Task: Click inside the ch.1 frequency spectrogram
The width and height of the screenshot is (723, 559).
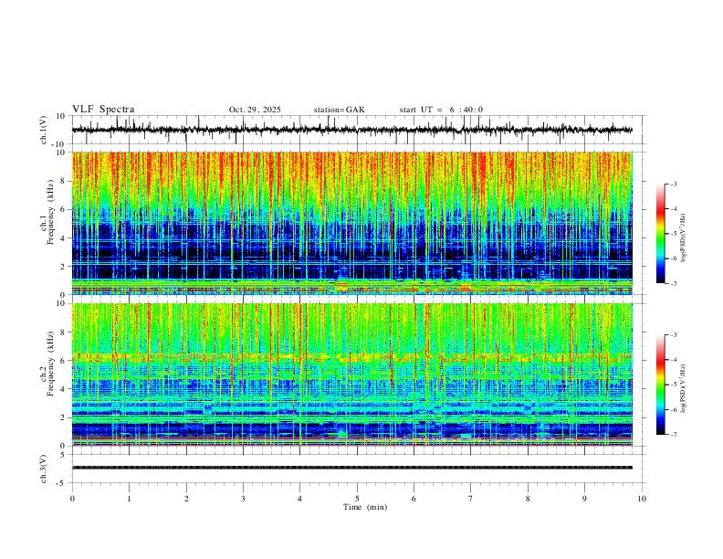Action: 352,223
